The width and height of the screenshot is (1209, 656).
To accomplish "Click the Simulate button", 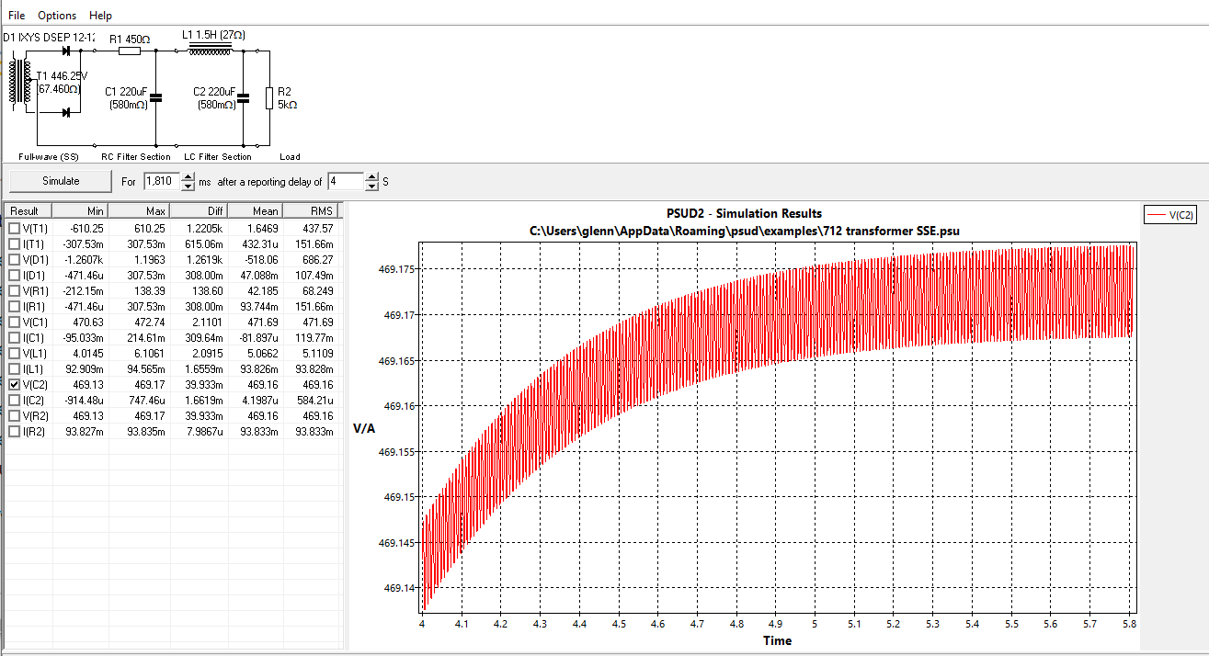I will pyautogui.click(x=61, y=181).
